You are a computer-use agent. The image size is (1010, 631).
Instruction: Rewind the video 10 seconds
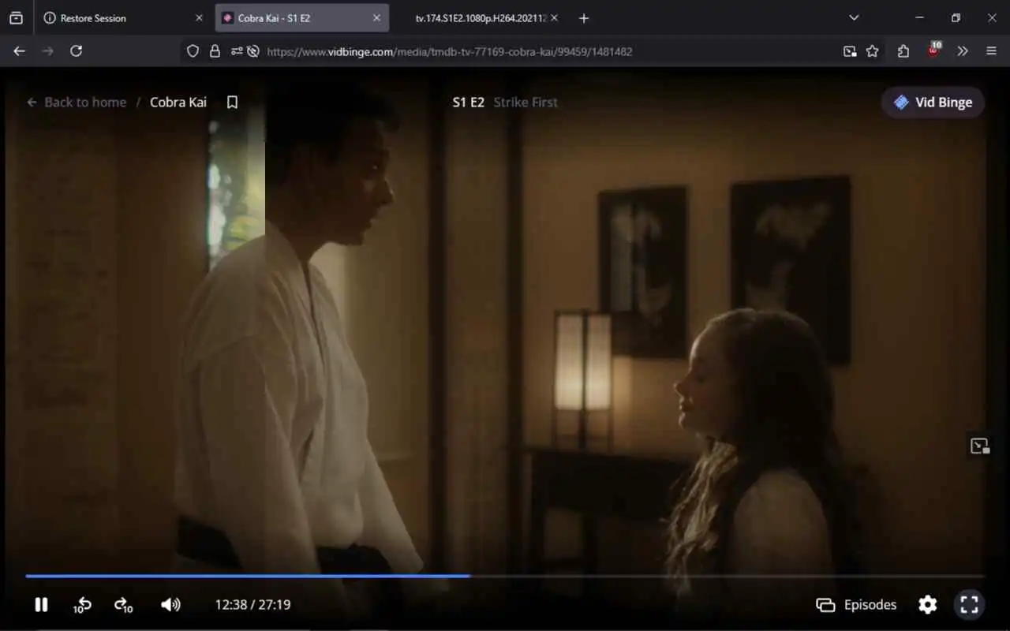click(x=82, y=605)
